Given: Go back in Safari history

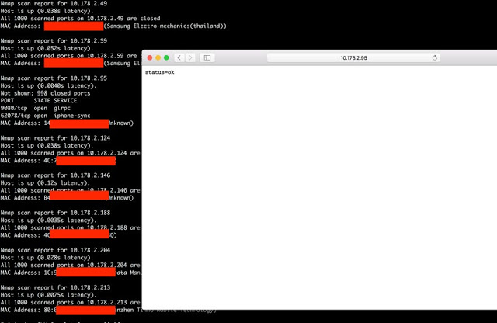Looking at the screenshot, I should tap(179, 58).
